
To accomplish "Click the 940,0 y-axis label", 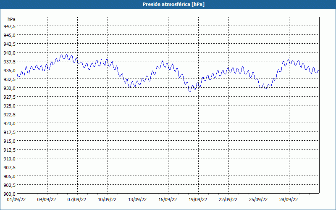I will pos(9,53).
